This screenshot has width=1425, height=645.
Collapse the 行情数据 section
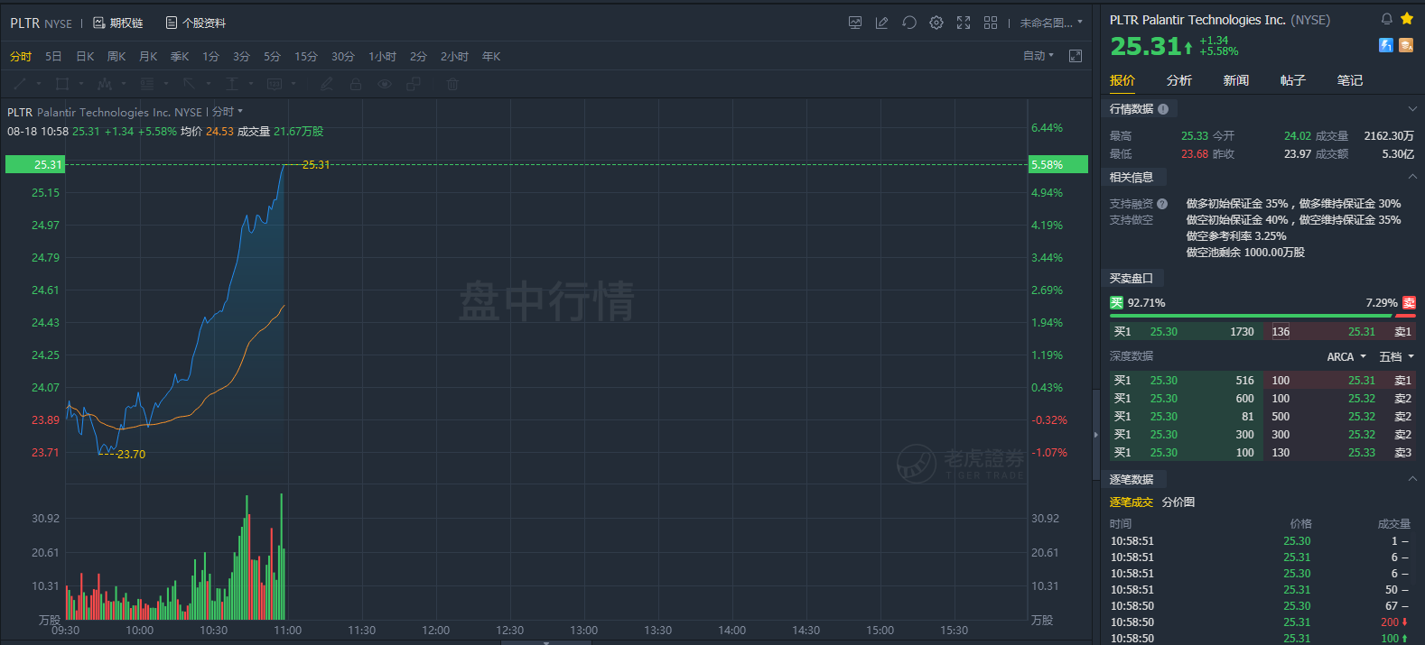(x=1412, y=109)
